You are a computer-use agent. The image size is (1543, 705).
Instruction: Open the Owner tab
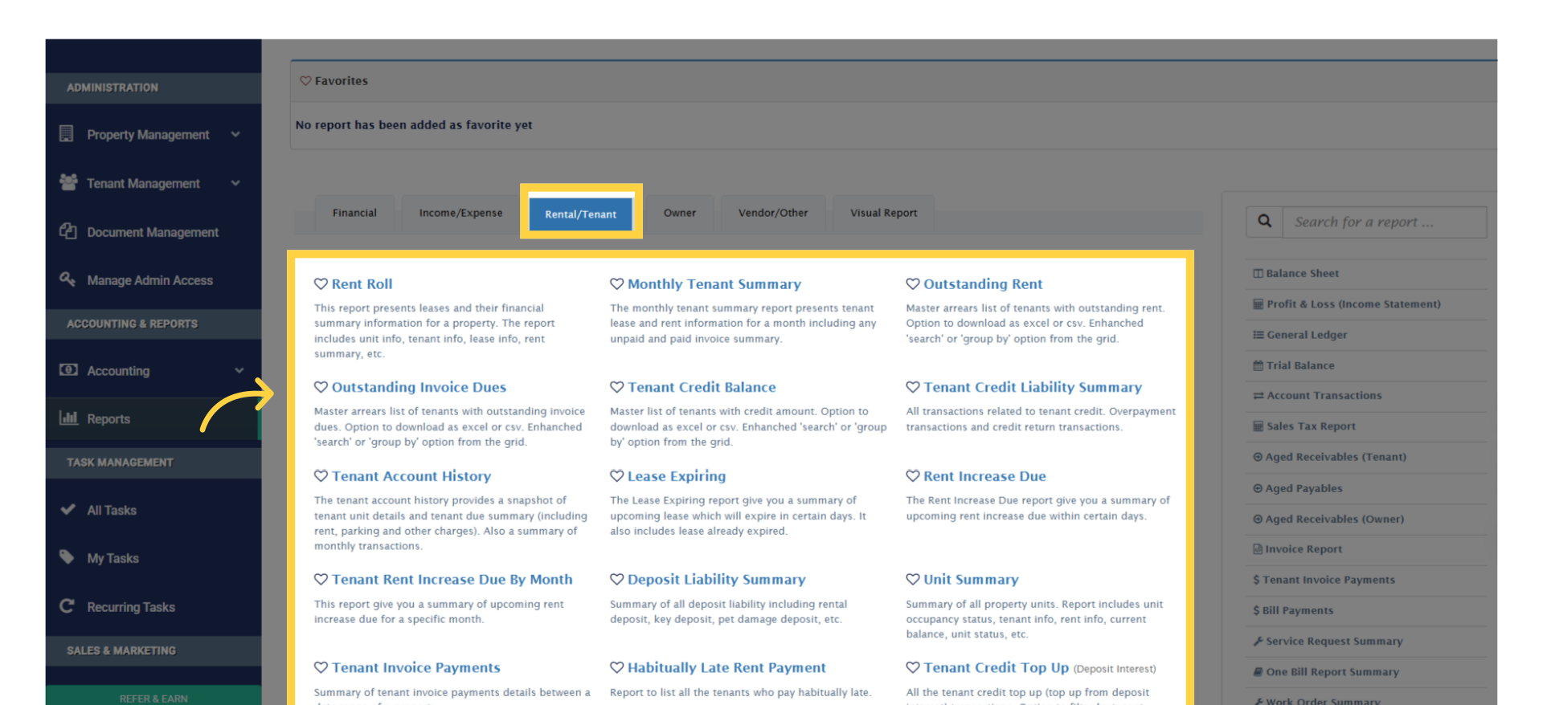680,213
